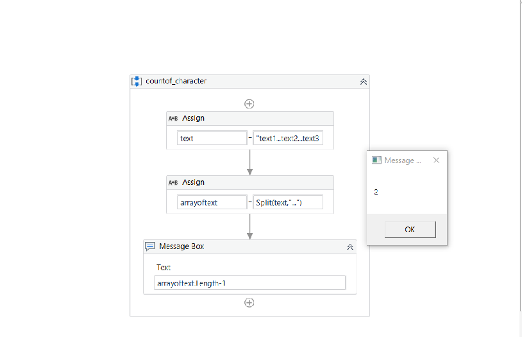
Task: Click the add activity plus above first Assign
Action: click(x=249, y=103)
